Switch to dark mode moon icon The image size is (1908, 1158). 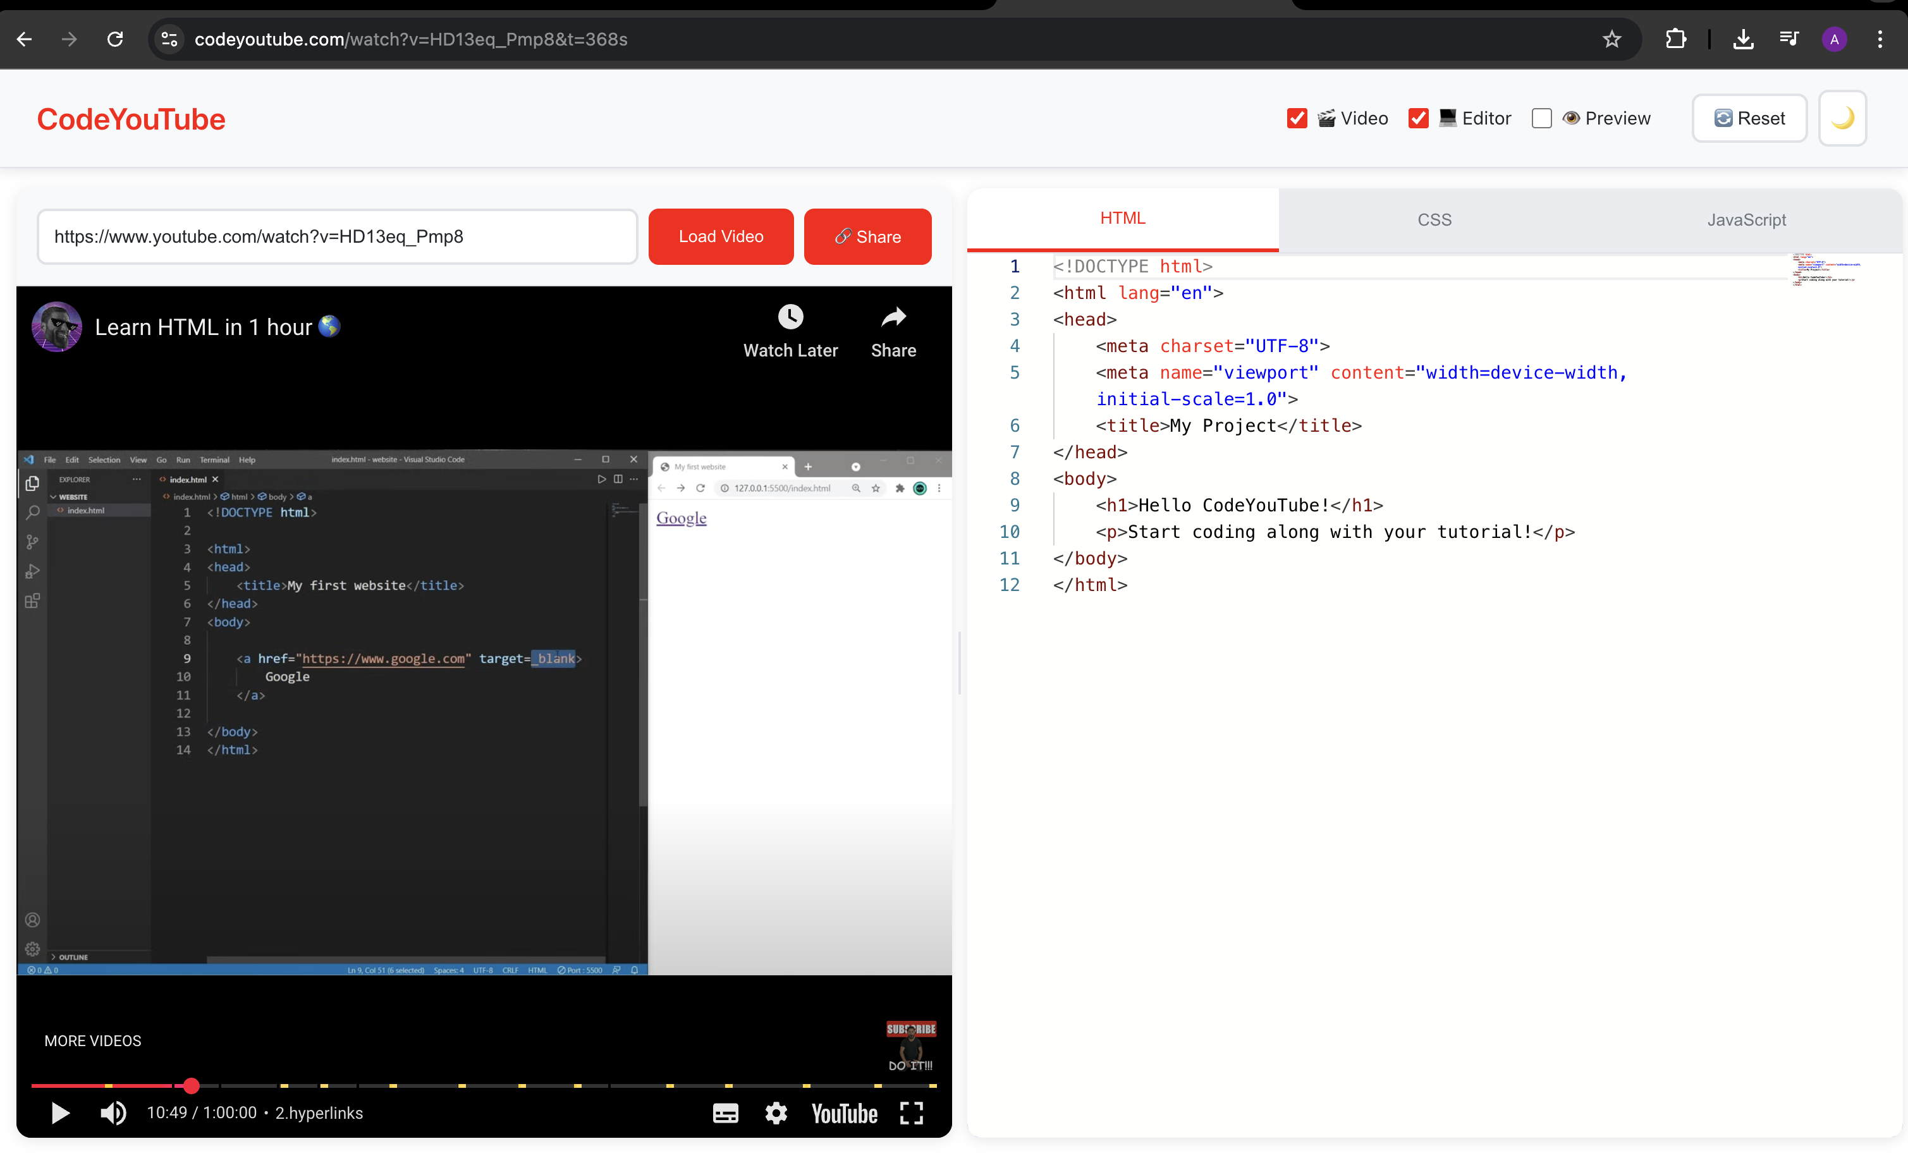click(x=1842, y=118)
